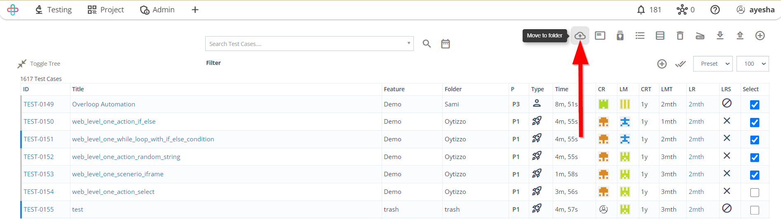Uncheck the select box for TEST-0149
This screenshot has width=781, height=219.
(x=754, y=105)
